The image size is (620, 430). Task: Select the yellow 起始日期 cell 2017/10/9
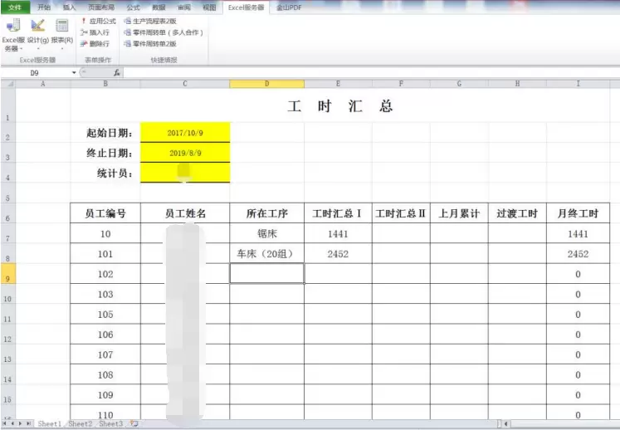(185, 133)
